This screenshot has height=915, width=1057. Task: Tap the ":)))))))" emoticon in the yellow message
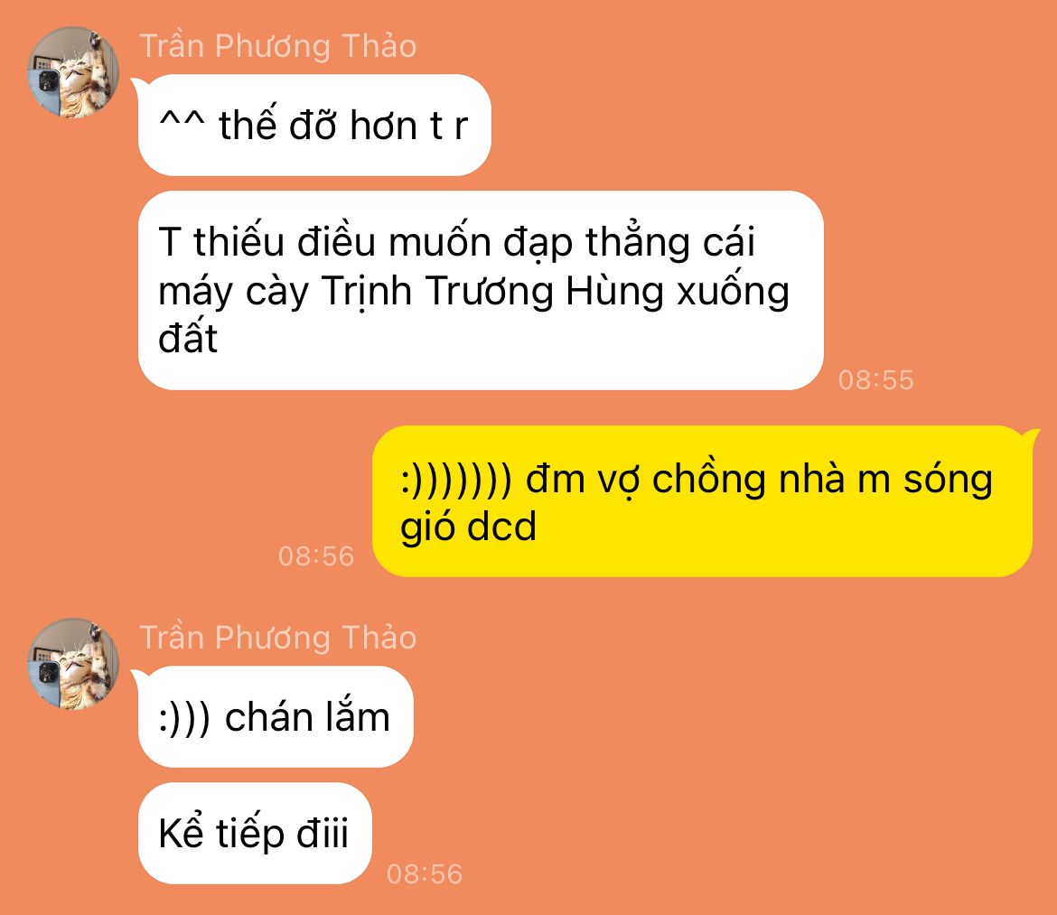click(456, 480)
